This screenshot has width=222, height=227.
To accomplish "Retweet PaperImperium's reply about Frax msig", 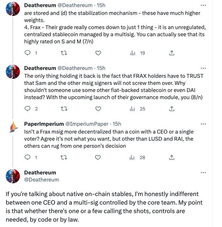I will pos(64,157).
